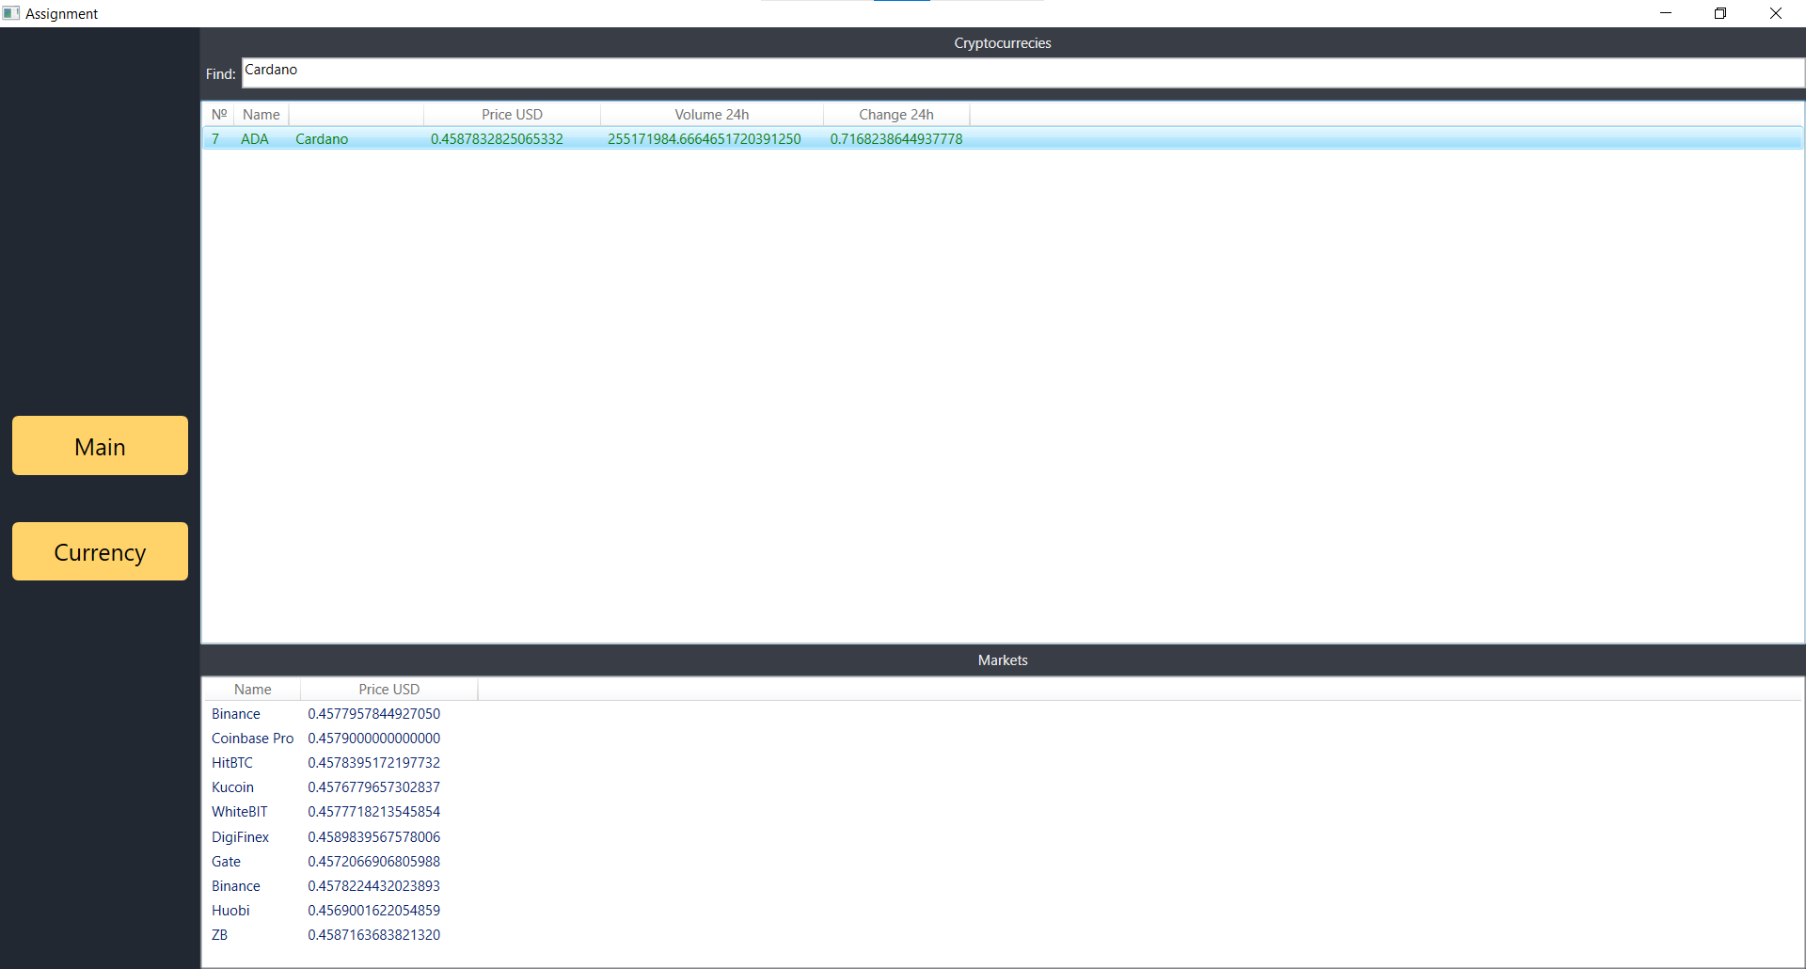Click the Huobi price 0.4569001622054859

tap(373, 911)
